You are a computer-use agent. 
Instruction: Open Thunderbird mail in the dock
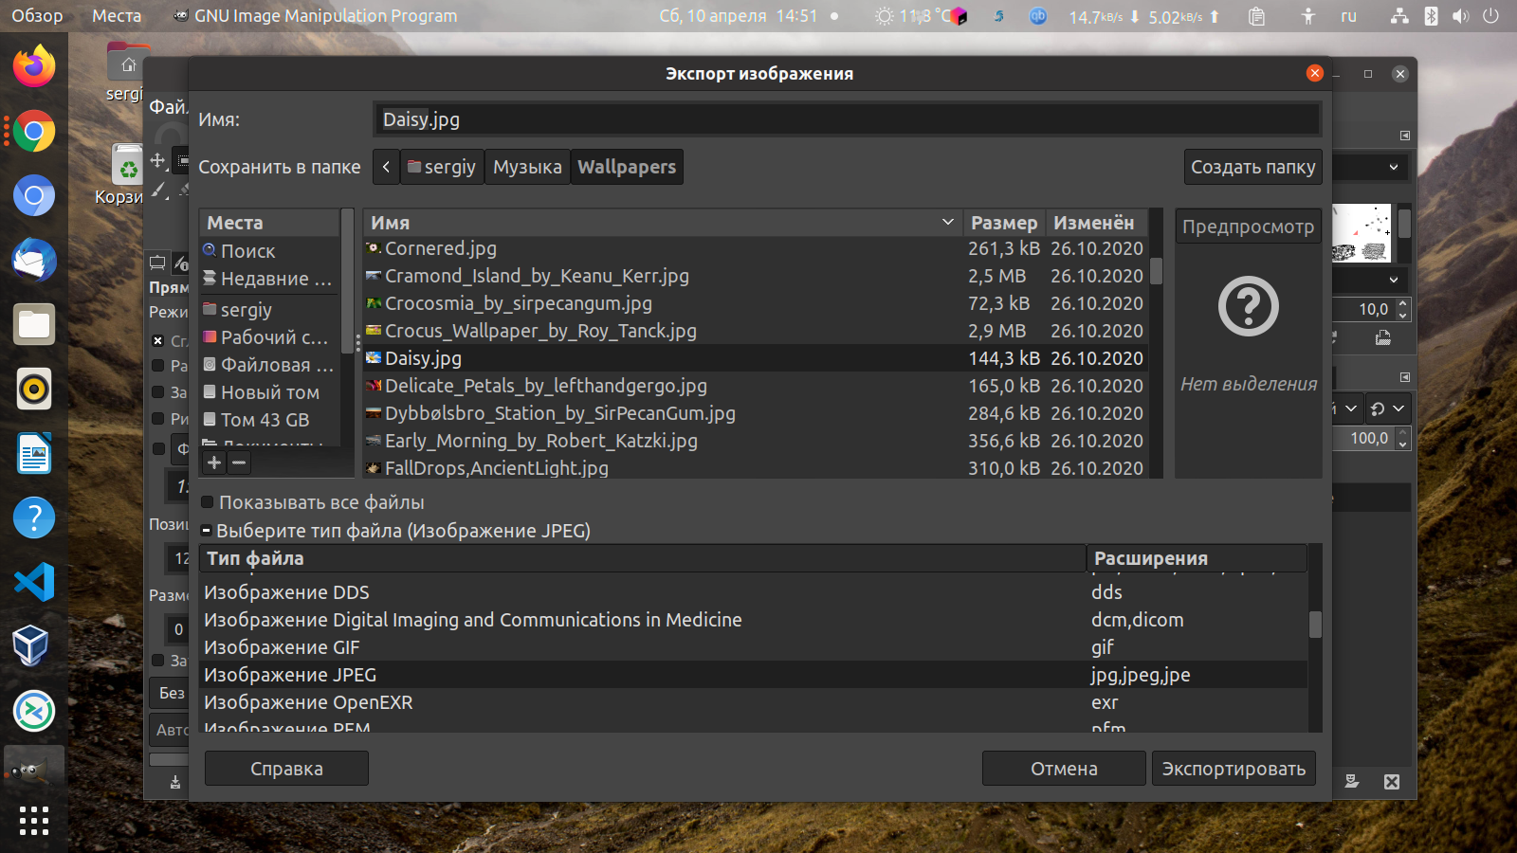pos(34,260)
